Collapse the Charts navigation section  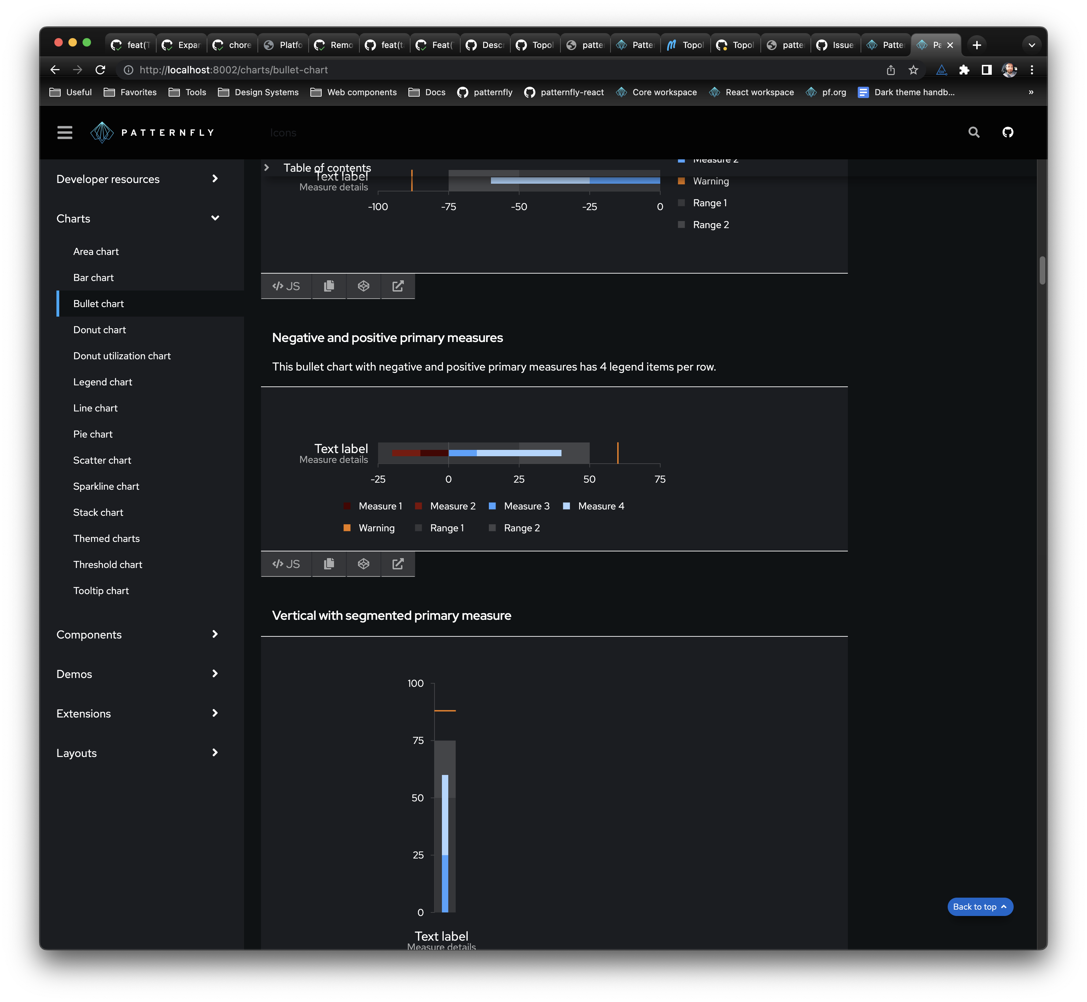(215, 218)
